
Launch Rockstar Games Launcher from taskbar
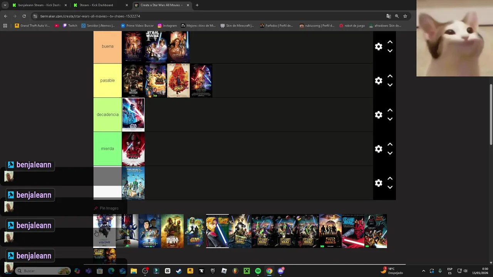[190, 271]
